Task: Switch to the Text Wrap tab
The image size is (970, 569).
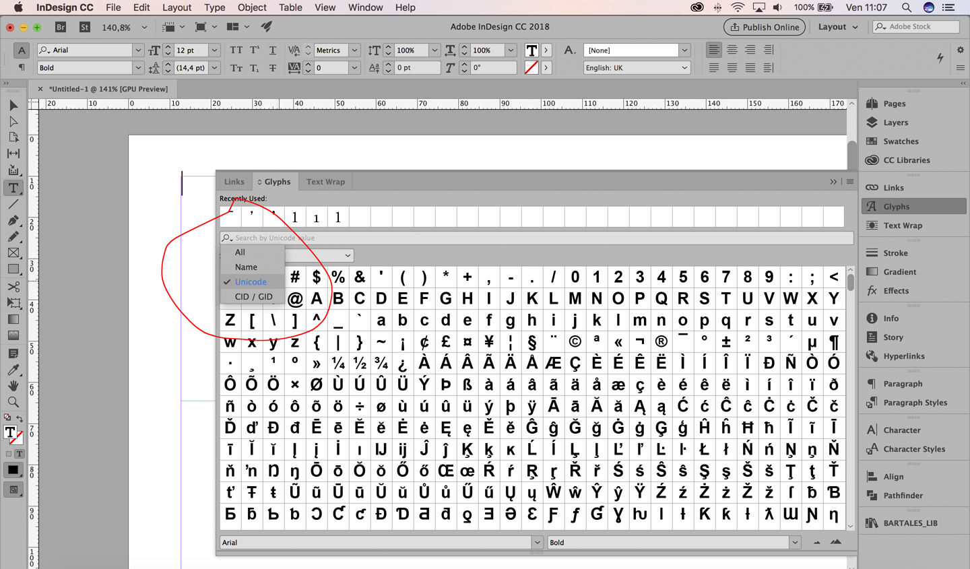Action: tap(325, 181)
